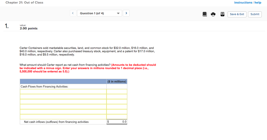This screenshot has width=267, height=140.
Task: Click third amount cell in millions column
Action: coord(117,102)
